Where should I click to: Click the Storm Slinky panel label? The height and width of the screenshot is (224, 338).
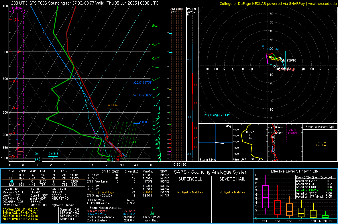click(208, 160)
